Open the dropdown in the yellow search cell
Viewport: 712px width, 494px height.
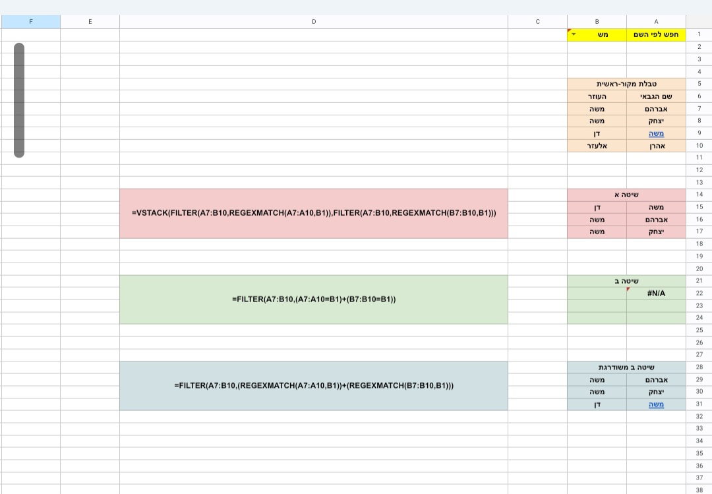click(572, 34)
